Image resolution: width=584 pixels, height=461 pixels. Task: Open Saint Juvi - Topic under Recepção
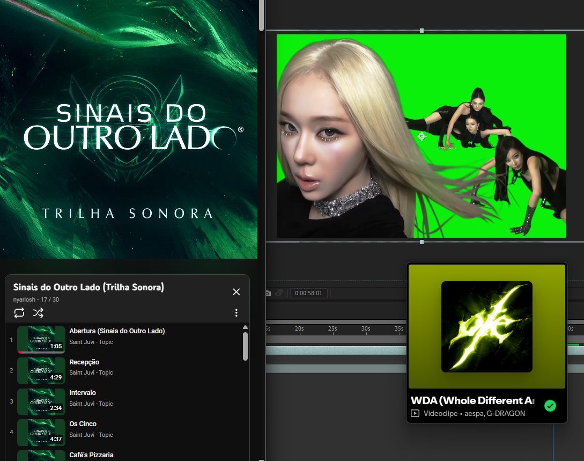(x=91, y=372)
